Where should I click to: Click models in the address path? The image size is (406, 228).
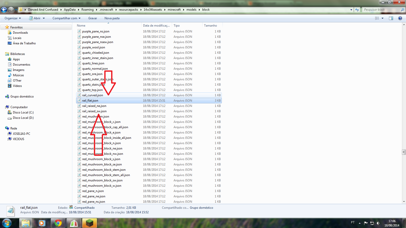click(x=191, y=10)
